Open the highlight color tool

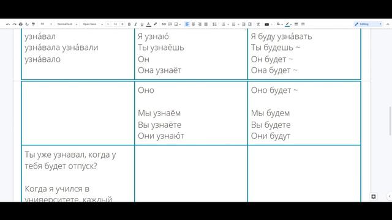tap(155, 24)
